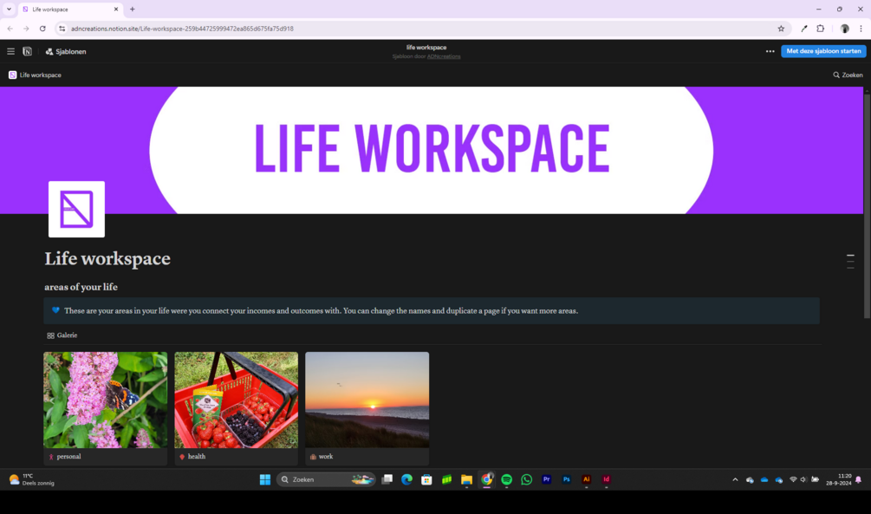Open File Explorer from taskbar
Viewport: 871px width, 514px height.
click(466, 479)
